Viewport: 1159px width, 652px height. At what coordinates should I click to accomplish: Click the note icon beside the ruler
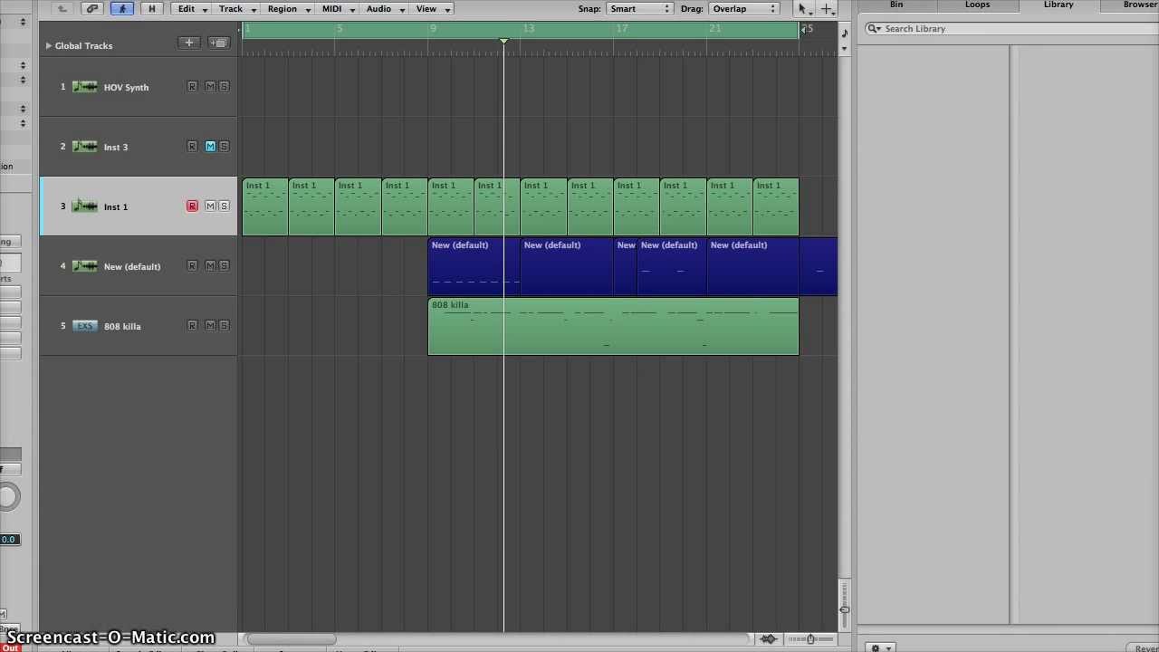[x=845, y=34]
